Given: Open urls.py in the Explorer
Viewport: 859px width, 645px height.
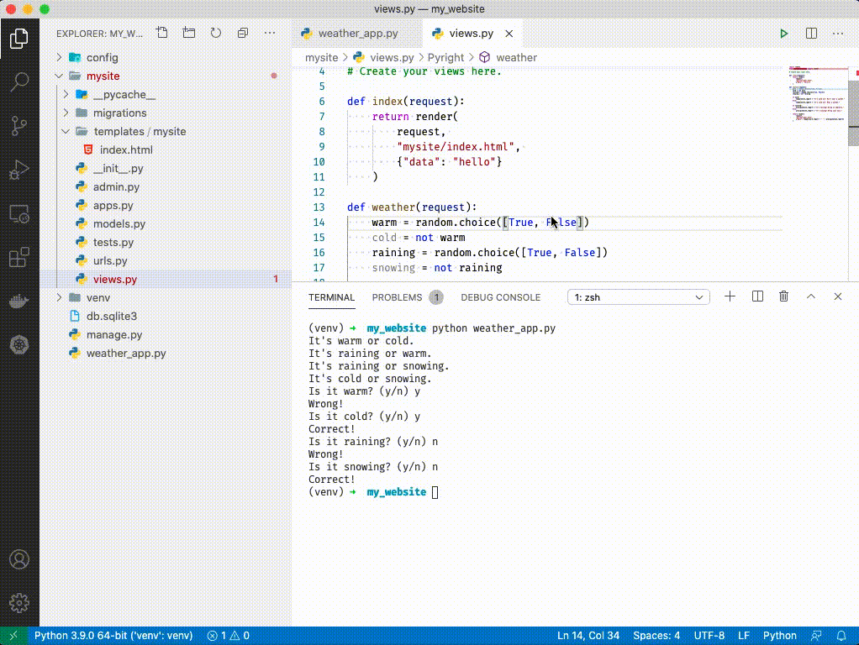Looking at the screenshot, I should pos(109,261).
